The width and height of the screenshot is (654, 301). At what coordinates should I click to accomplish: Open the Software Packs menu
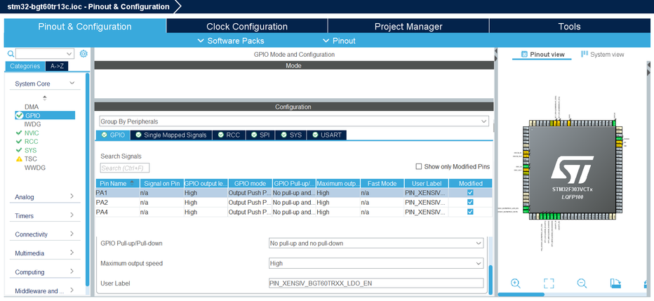point(230,41)
